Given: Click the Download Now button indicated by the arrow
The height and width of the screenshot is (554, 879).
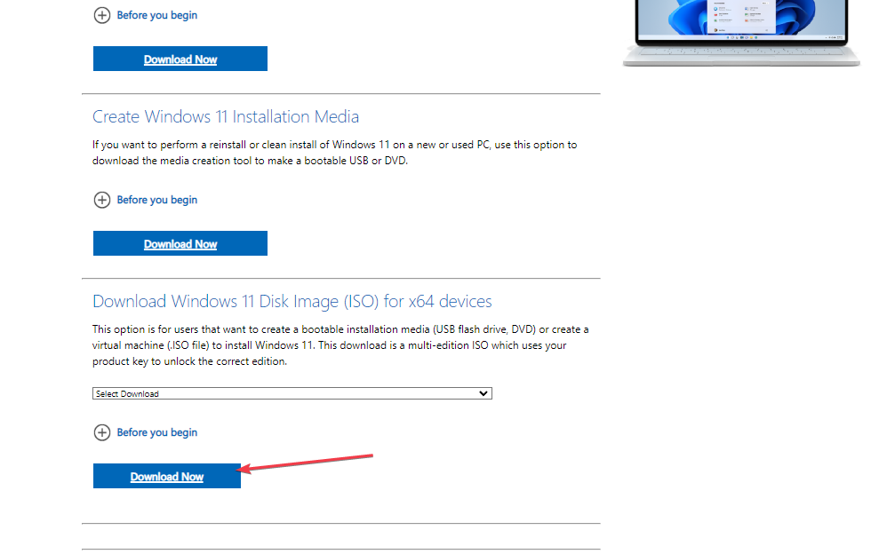Looking at the screenshot, I should [166, 476].
